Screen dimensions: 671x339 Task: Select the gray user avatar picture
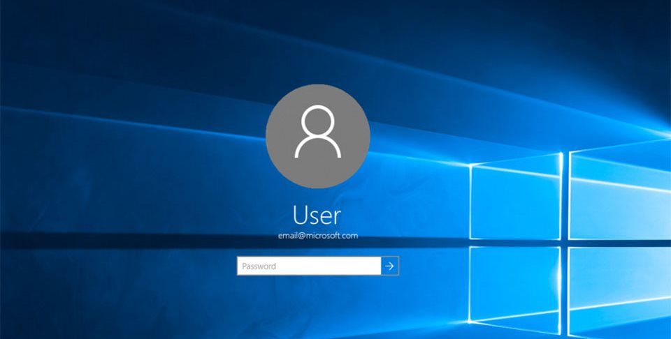pyautogui.click(x=317, y=136)
